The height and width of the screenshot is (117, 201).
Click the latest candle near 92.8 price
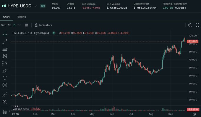[x=185, y=40]
